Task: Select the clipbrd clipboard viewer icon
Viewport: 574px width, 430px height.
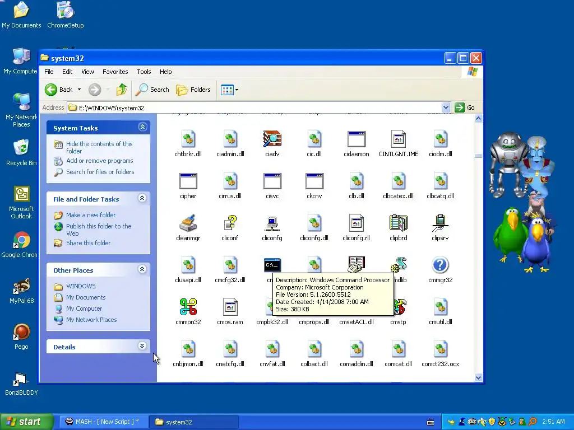Action: coord(399,223)
